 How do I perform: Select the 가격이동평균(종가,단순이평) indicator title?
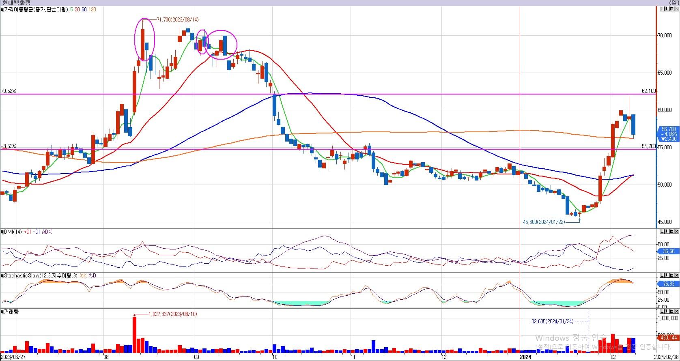coord(36,9)
